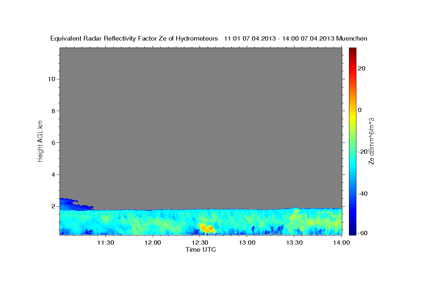The image size is (423, 282).
Task: Click the colorbar value label '0'
Action: [x=360, y=110]
